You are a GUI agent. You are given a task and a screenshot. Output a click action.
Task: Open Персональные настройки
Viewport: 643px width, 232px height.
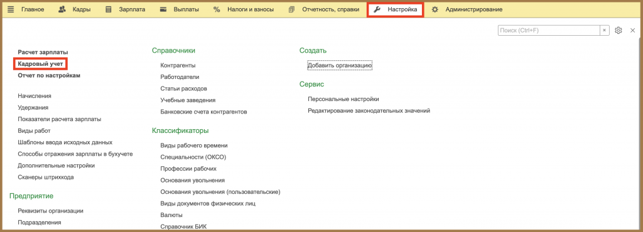[343, 99]
